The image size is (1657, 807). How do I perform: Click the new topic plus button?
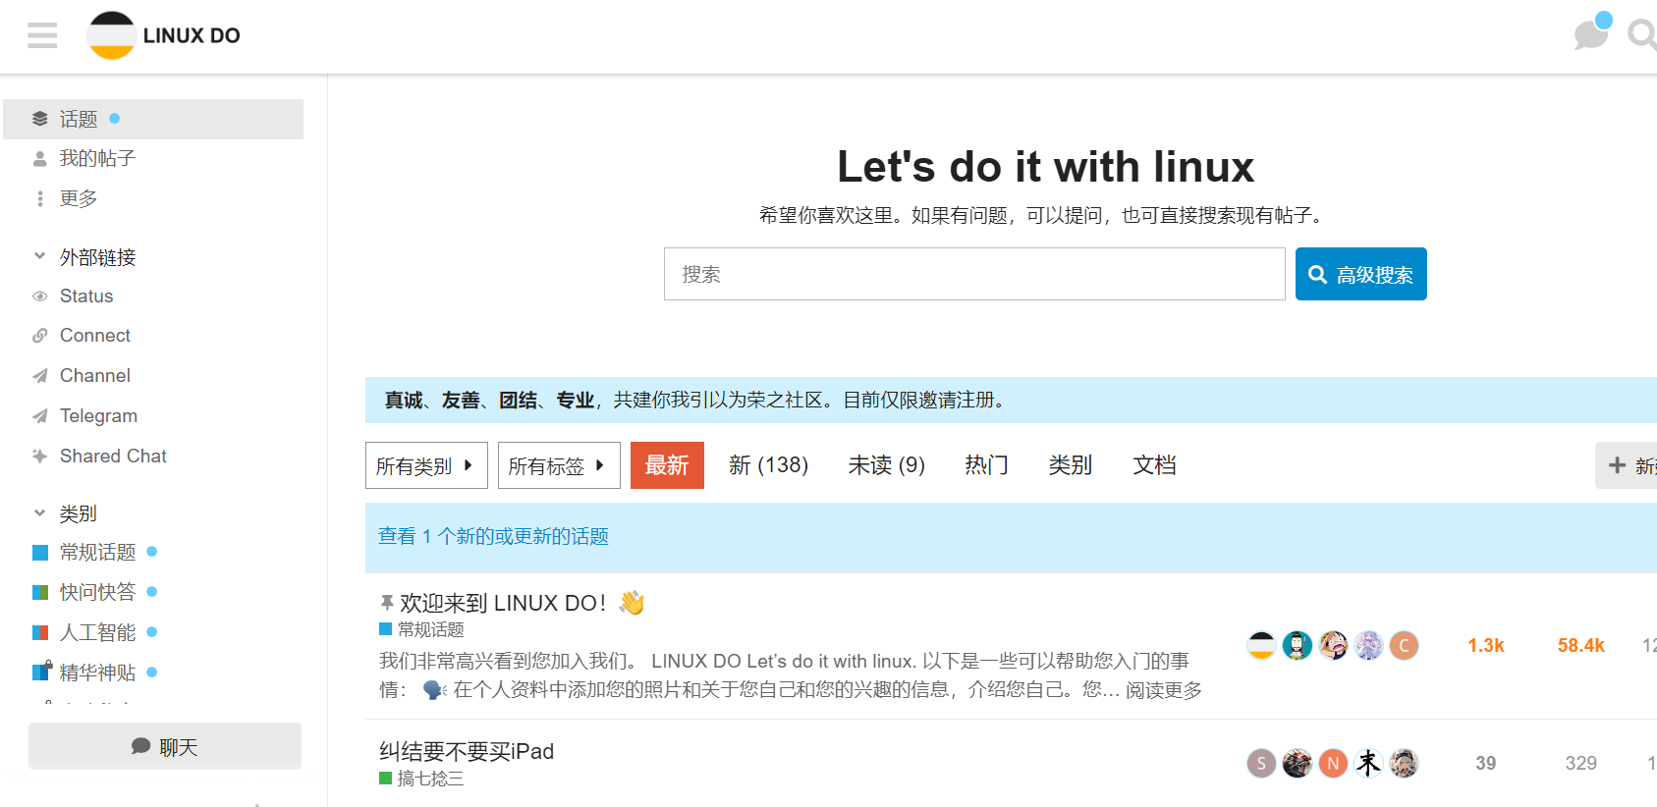coord(1627,465)
